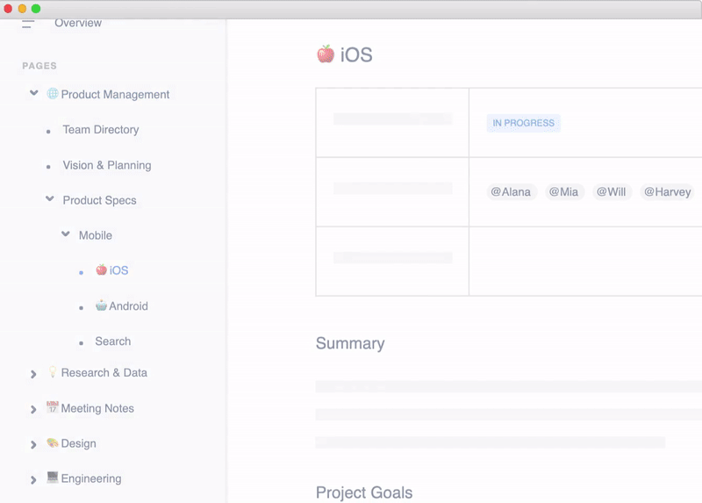This screenshot has height=503, width=702.
Task: Open the Engineering page
Action: coord(91,478)
